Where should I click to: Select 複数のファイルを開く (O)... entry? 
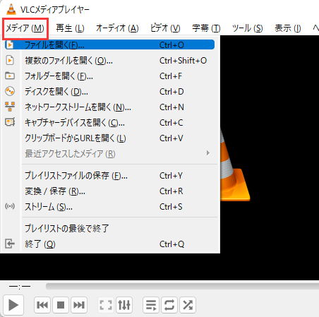coord(109,61)
